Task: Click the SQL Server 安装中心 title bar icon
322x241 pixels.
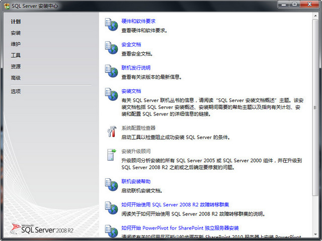Action: click(x=6, y=5)
